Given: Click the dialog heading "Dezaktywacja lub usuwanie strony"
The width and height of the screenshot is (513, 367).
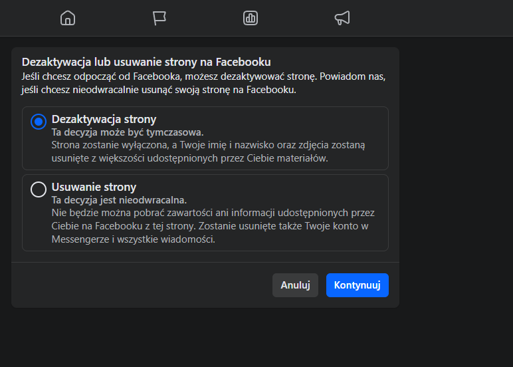Looking at the screenshot, I should [x=146, y=62].
